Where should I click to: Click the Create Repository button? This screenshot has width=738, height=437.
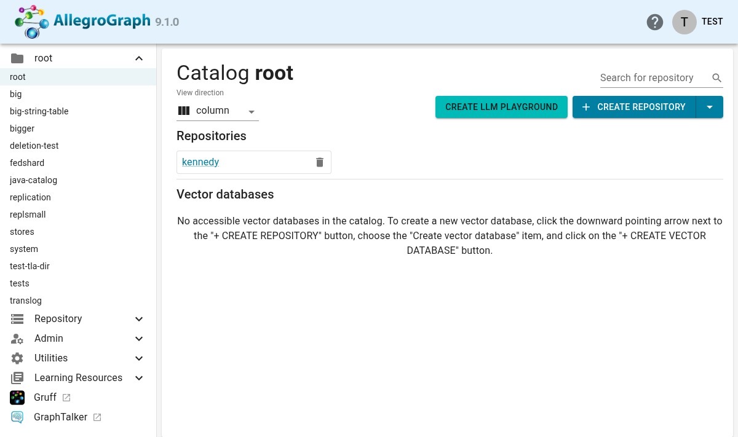634,107
